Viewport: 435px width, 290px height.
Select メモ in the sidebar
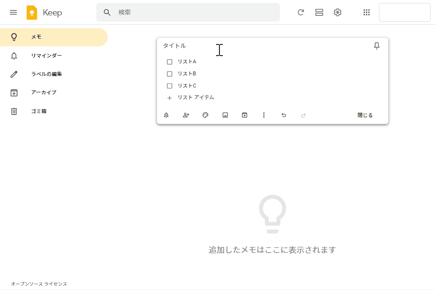(54, 37)
